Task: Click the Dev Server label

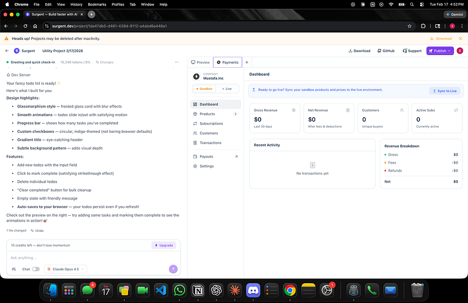Action: point(19,75)
